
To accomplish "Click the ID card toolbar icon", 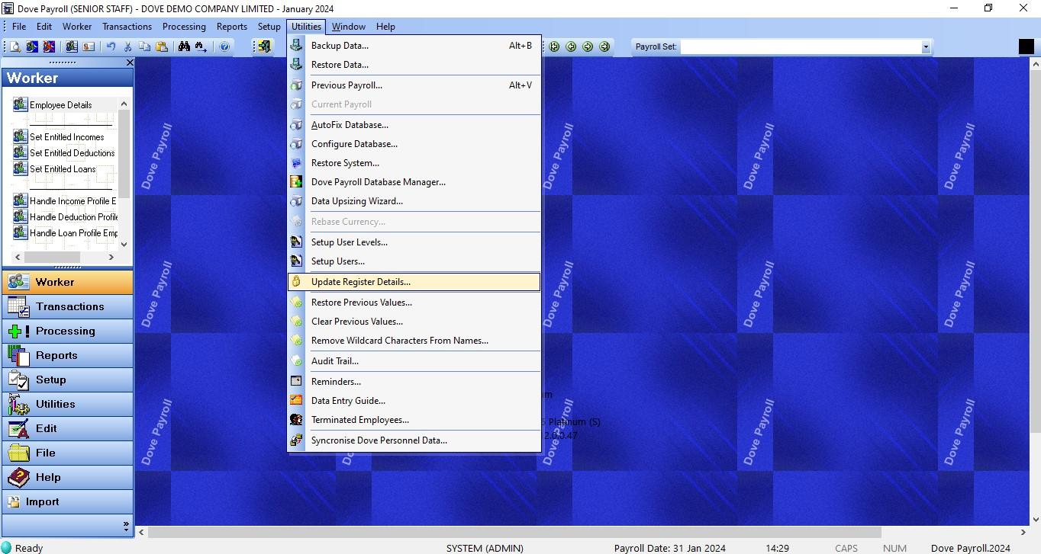I will (89, 46).
